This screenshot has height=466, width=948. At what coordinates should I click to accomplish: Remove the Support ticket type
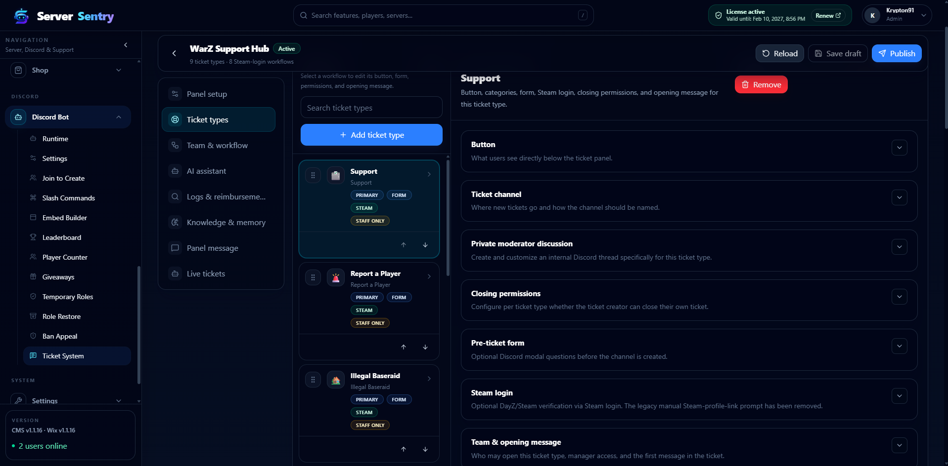761,84
